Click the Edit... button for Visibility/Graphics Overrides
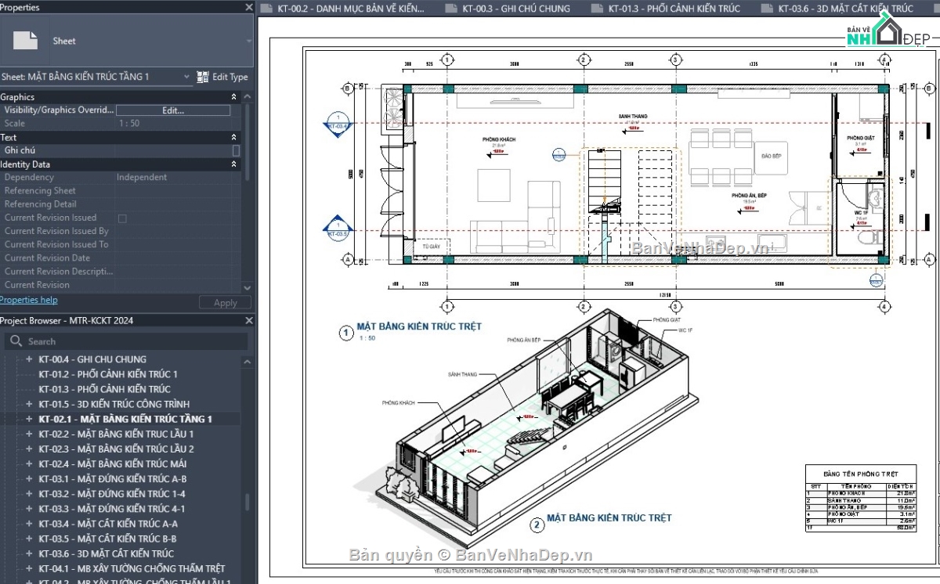940x584 pixels. pyautogui.click(x=173, y=110)
